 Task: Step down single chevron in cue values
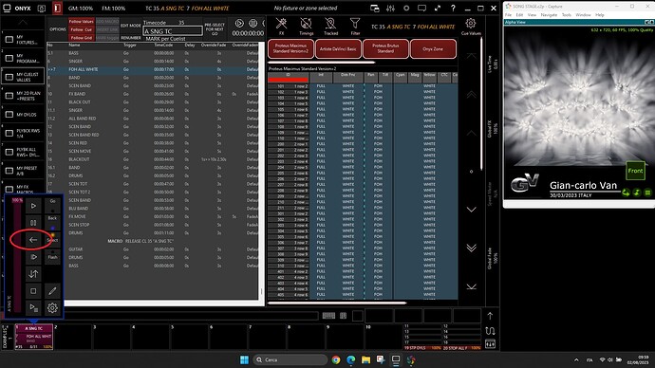471,210
